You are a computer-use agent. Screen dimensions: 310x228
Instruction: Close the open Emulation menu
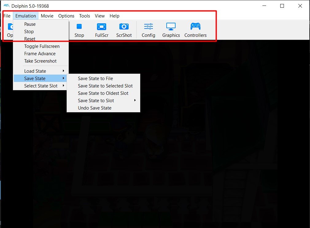click(26, 16)
